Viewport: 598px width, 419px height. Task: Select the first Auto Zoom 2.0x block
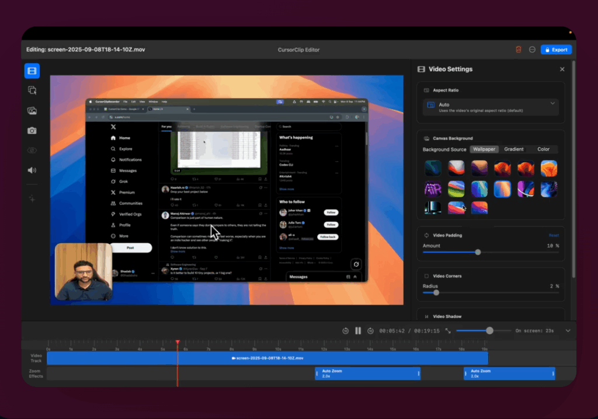point(367,373)
